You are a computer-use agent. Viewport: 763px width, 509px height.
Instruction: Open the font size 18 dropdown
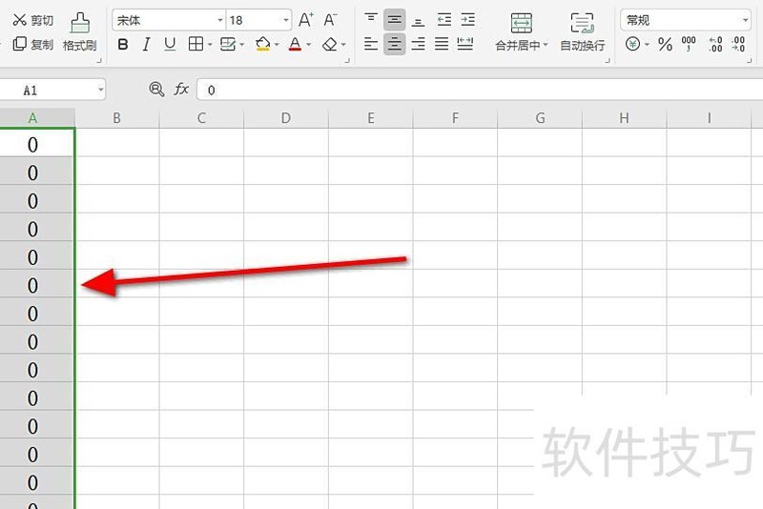286,20
